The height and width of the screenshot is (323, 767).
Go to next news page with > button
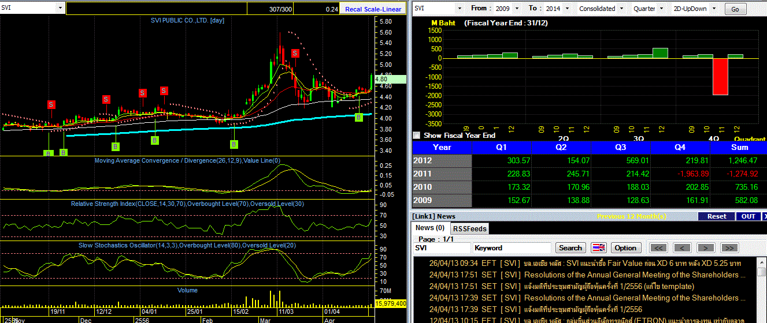pos(706,248)
